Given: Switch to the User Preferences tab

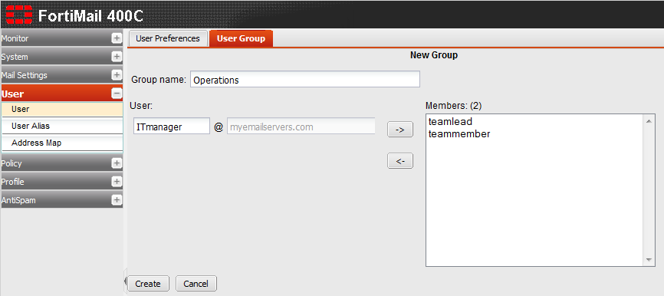Looking at the screenshot, I should click(x=168, y=38).
